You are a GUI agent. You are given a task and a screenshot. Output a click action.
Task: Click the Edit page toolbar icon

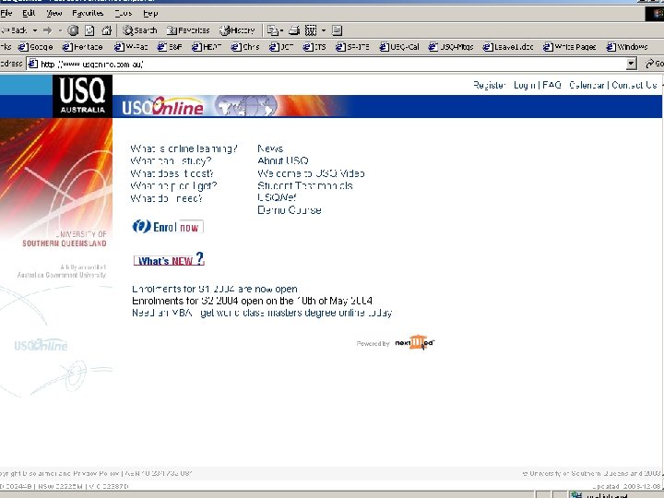(311, 30)
